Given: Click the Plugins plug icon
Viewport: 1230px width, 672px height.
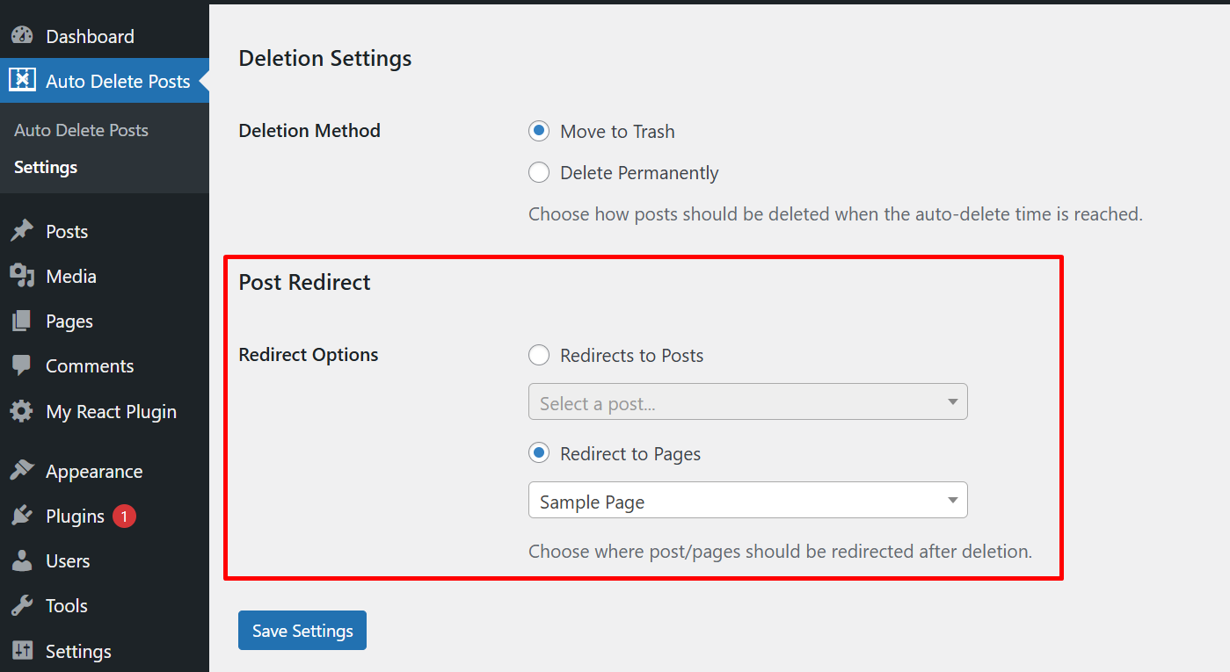Looking at the screenshot, I should pos(22,516).
